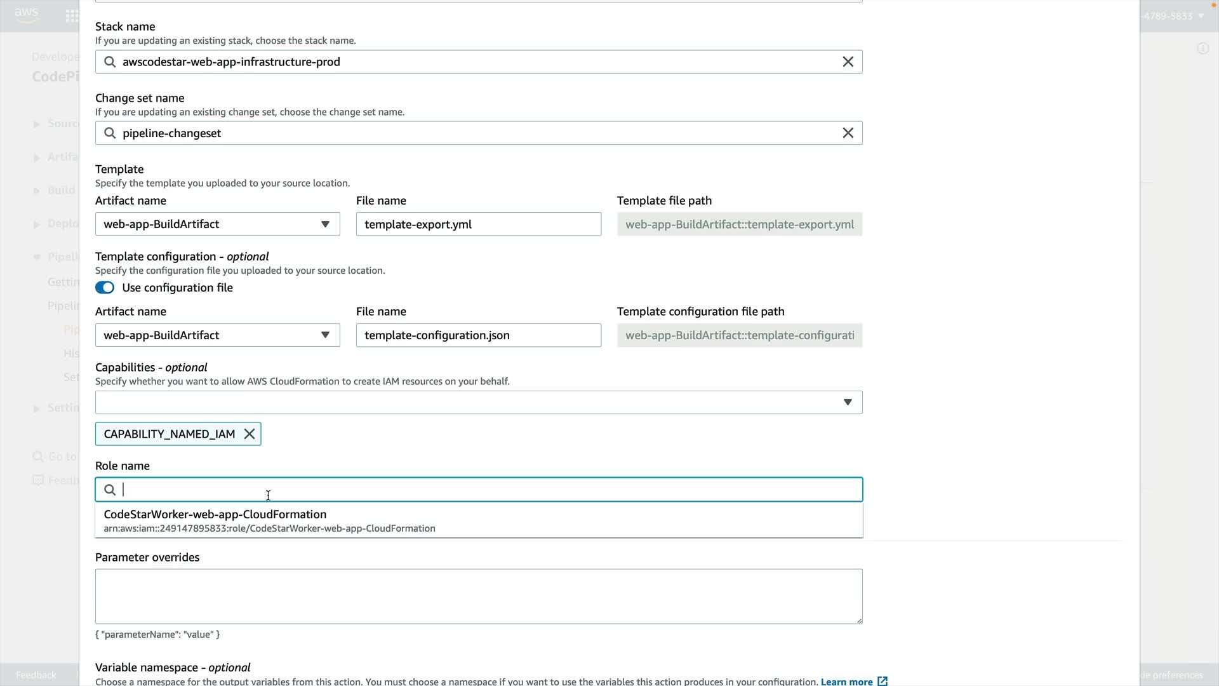
Task: Remove the CAPABILITY_NAMED_IAM tag
Action: click(250, 434)
